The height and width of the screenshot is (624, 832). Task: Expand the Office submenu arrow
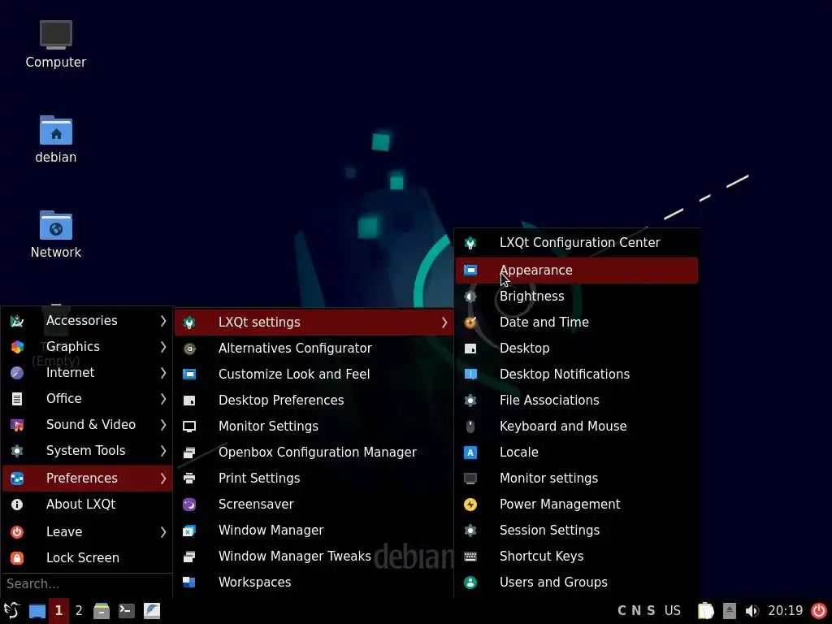click(162, 399)
